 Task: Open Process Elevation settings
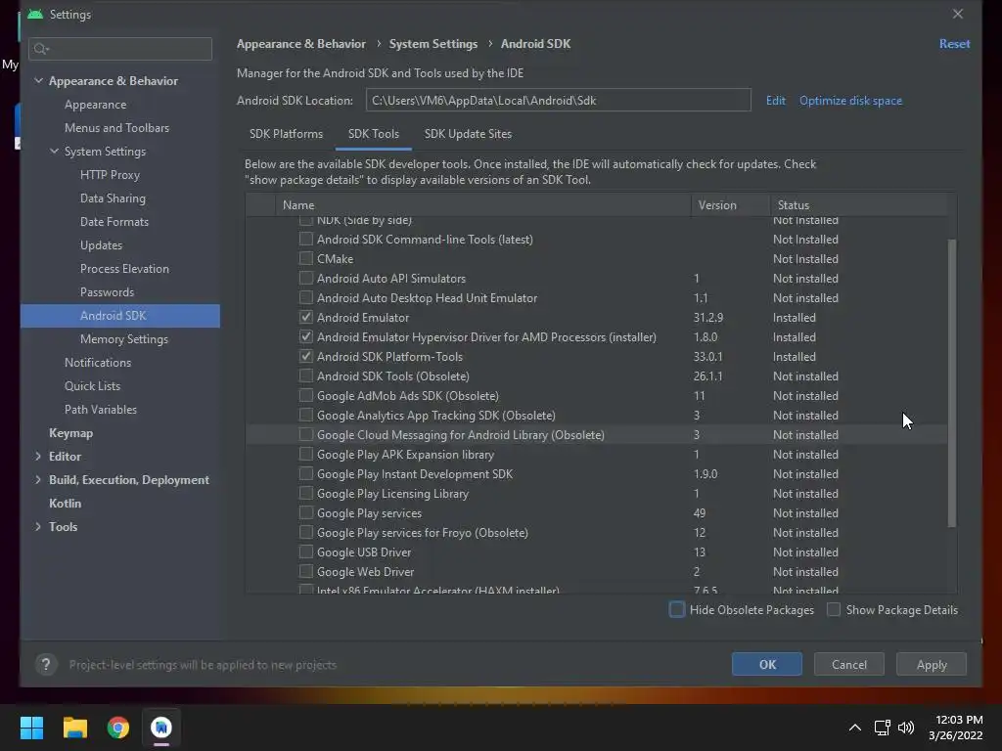click(x=124, y=268)
